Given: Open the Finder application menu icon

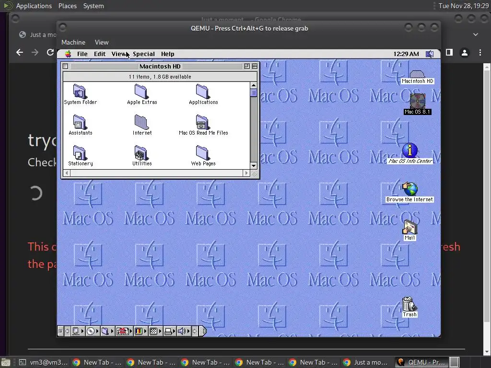Looking at the screenshot, I should tap(430, 54).
